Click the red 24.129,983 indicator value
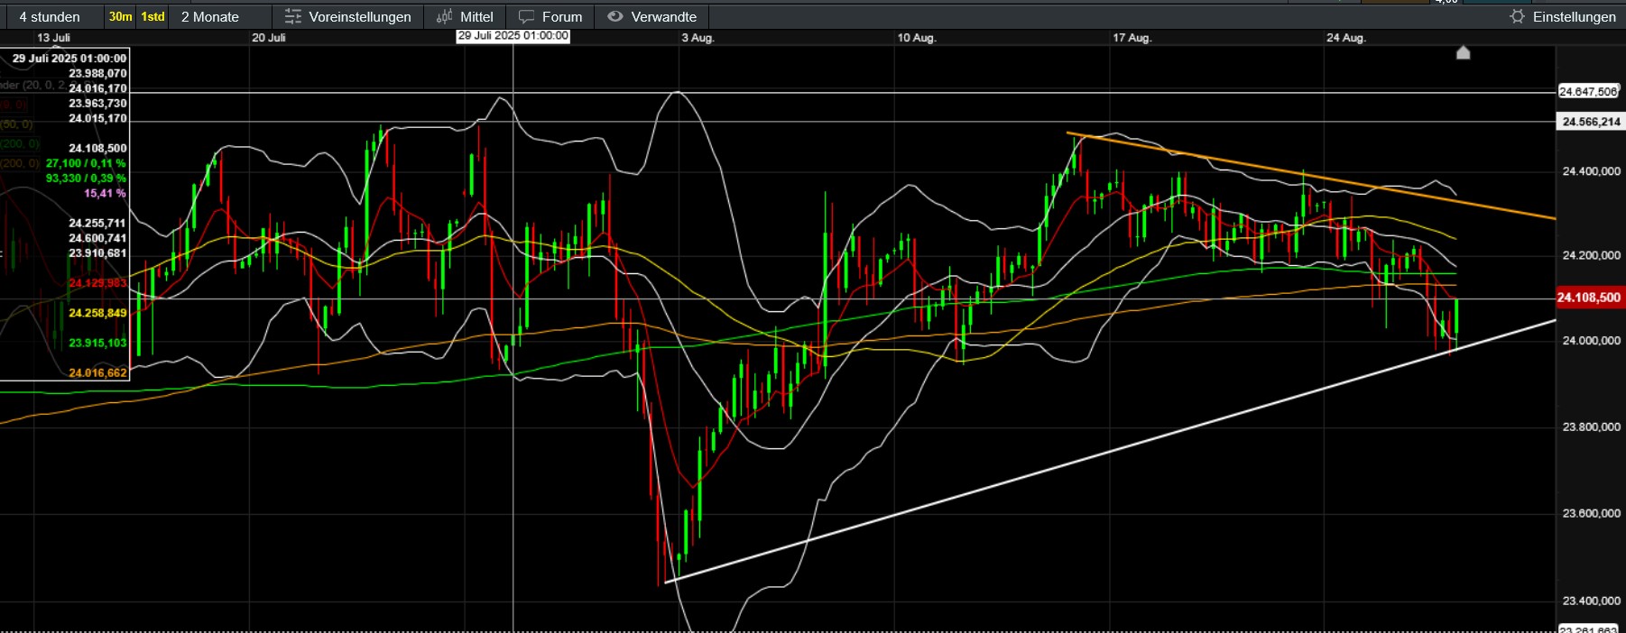Screen dimensions: 1626x633 (x=97, y=283)
